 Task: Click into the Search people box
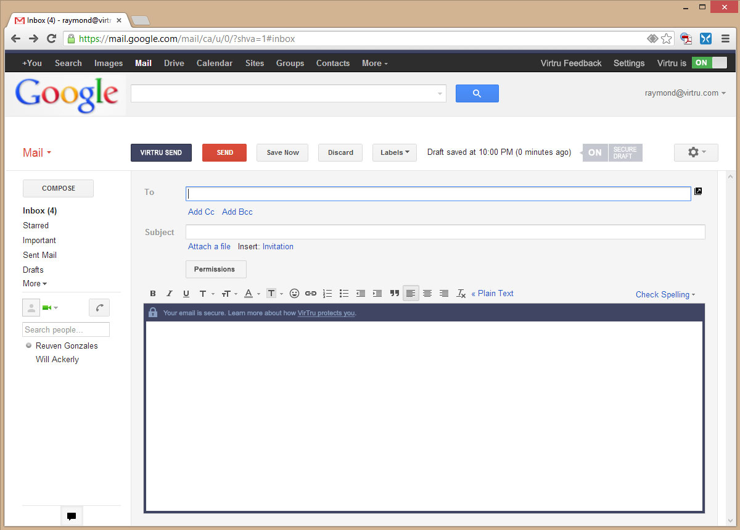point(66,329)
